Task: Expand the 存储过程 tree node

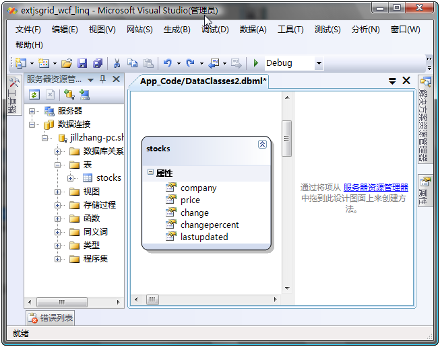Action: 59,205
